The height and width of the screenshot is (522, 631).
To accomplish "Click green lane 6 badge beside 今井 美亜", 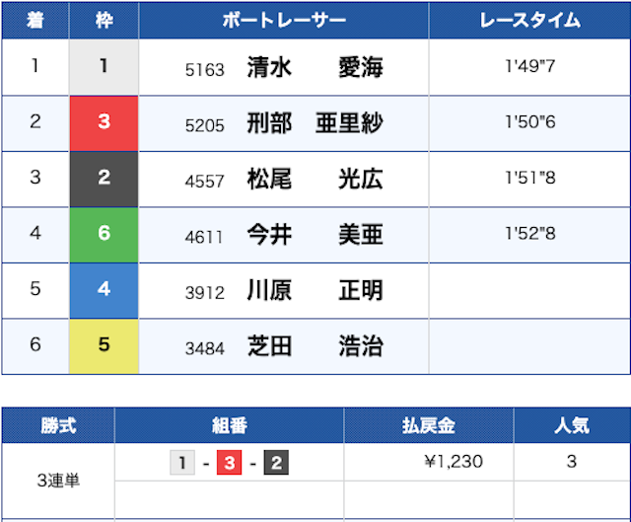I will (x=104, y=235).
